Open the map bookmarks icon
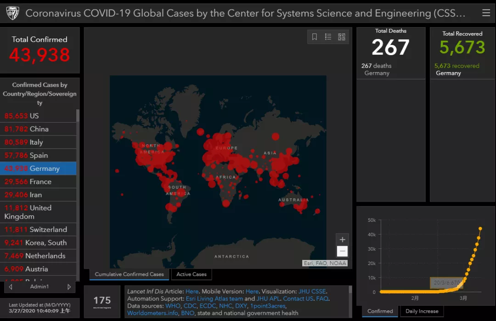This screenshot has height=321, width=496. [x=315, y=37]
